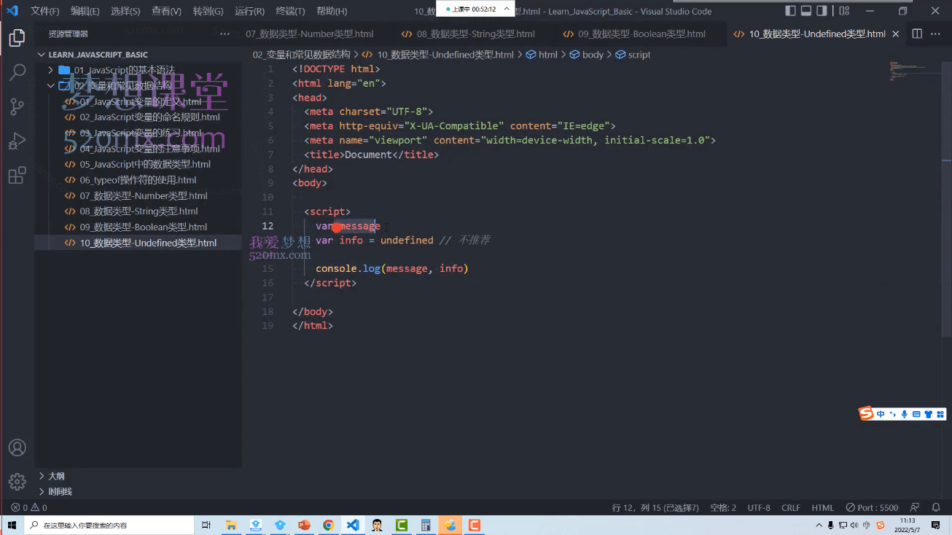Open Windows action center notifications

point(936,525)
